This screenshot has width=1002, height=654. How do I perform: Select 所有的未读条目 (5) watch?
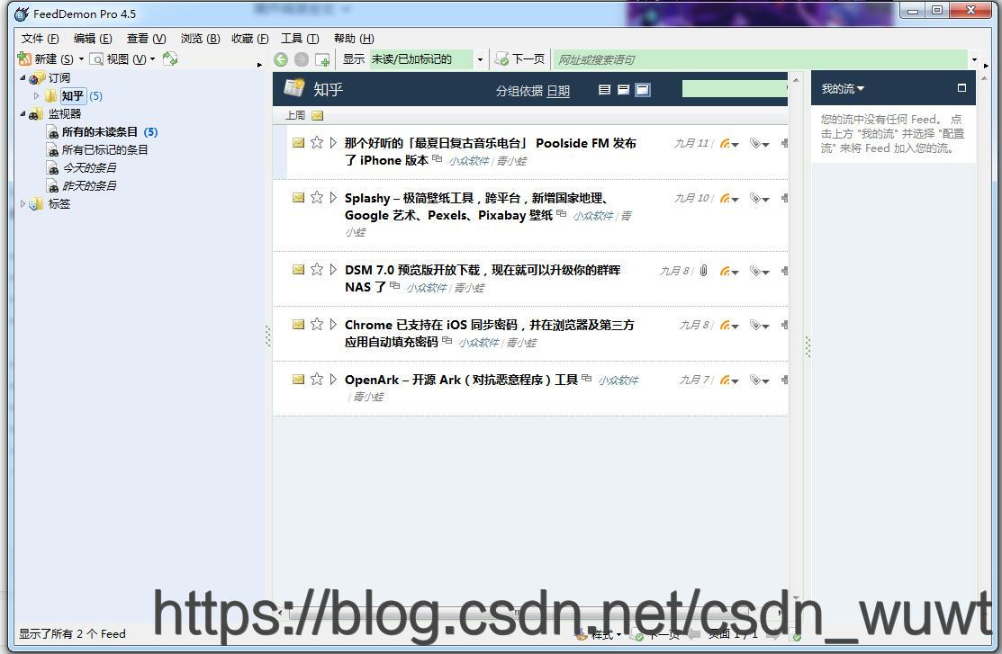[x=103, y=132]
